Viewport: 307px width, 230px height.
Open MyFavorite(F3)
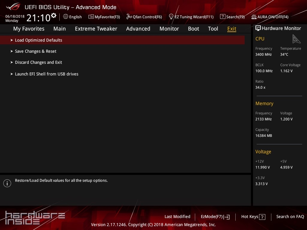coord(107,17)
